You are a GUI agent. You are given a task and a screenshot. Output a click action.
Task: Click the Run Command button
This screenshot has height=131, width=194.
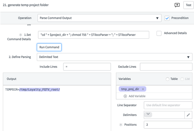tap(49, 47)
